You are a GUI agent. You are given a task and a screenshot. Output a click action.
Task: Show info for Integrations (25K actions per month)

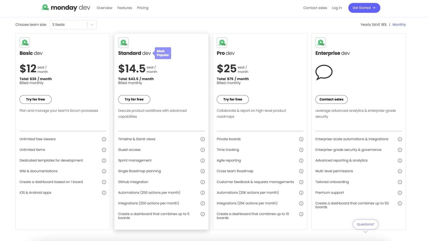(301, 203)
